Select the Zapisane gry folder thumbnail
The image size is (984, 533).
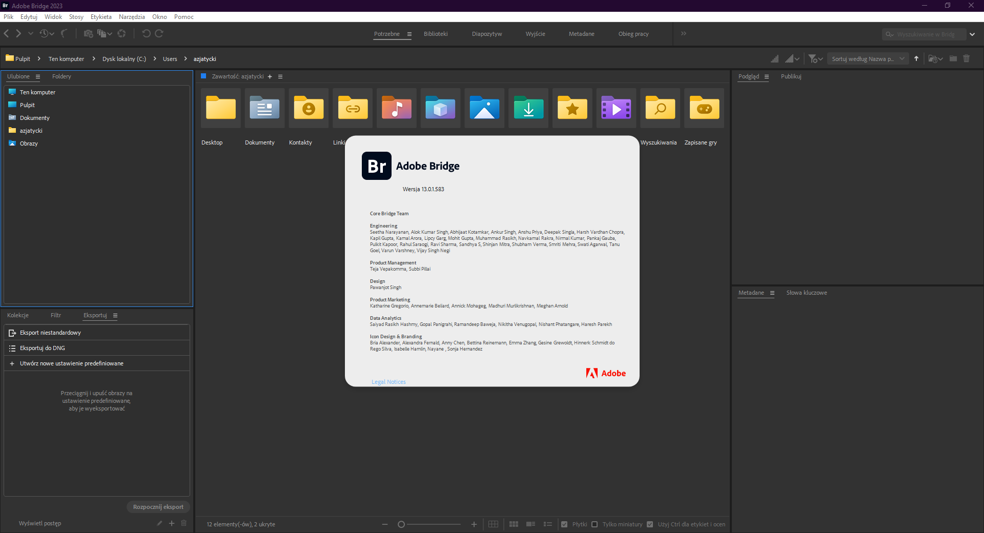[x=704, y=108]
